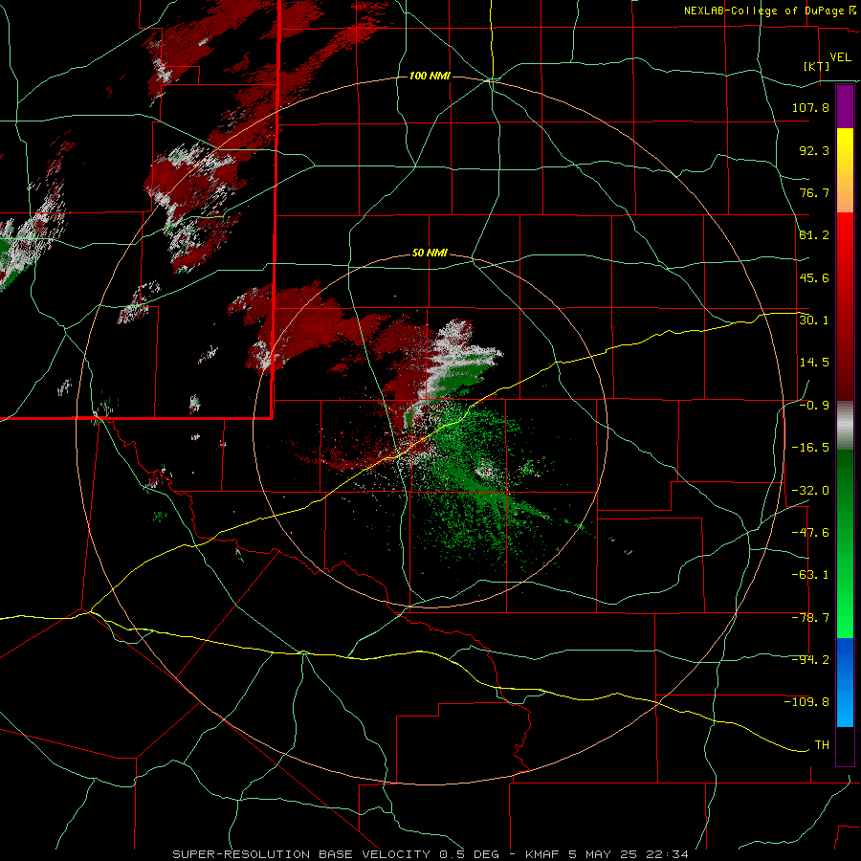Select the 92.3 legend value

(x=814, y=150)
